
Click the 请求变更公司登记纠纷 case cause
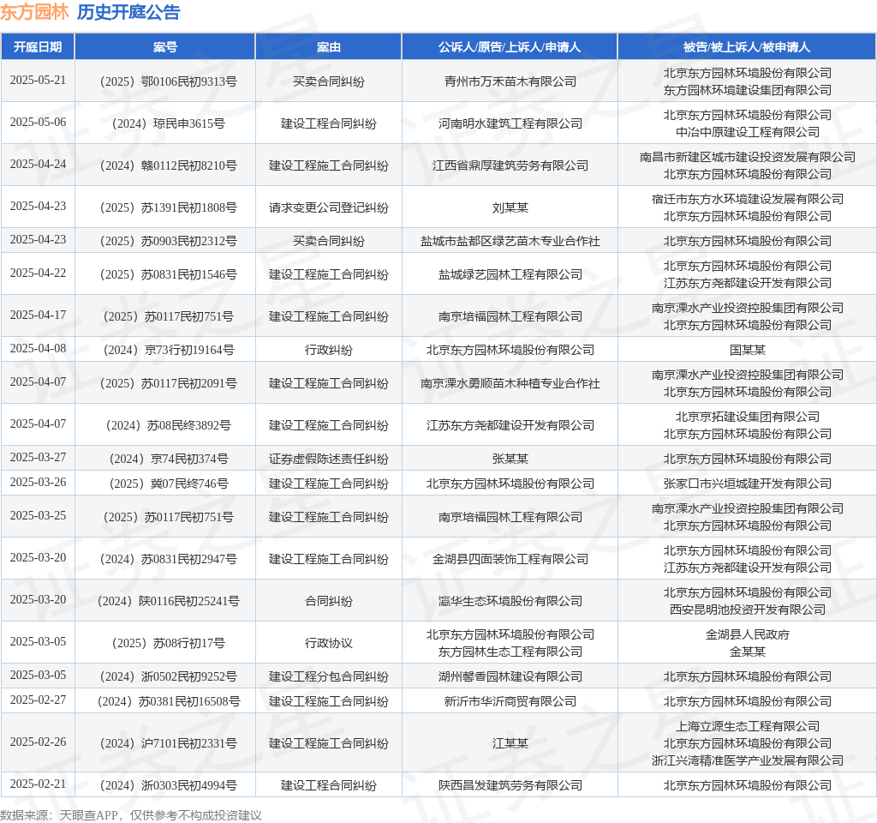pyautogui.click(x=328, y=207)
